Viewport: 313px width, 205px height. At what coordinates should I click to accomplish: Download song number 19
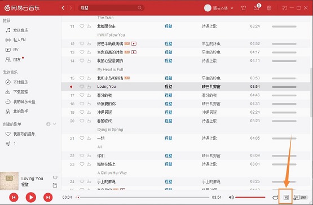pos(89,112)
